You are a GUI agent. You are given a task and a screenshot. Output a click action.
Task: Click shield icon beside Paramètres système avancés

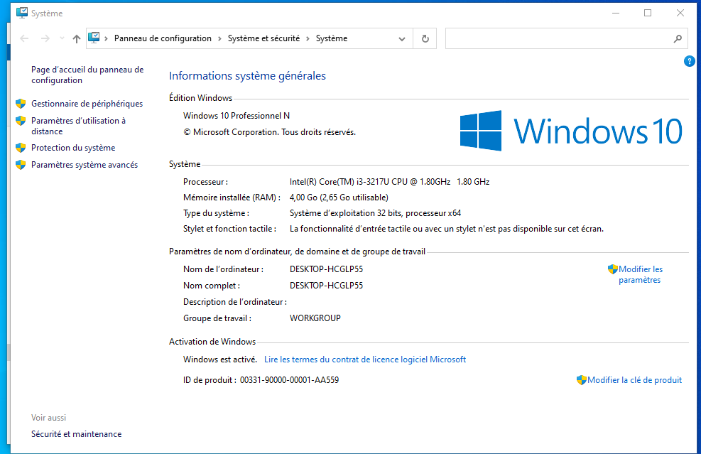(21, 165)
